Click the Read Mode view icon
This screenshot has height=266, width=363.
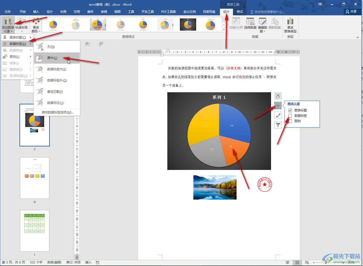coord(288,262)
